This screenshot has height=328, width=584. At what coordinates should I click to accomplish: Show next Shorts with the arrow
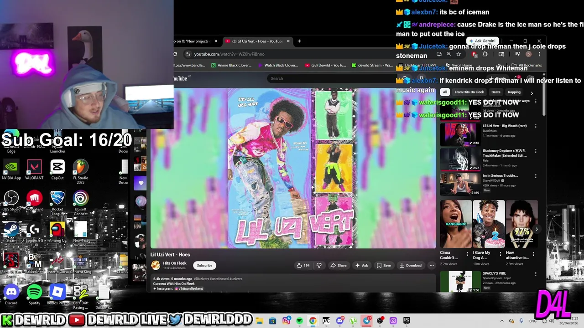pyautogui.click(x=537, y=230)
